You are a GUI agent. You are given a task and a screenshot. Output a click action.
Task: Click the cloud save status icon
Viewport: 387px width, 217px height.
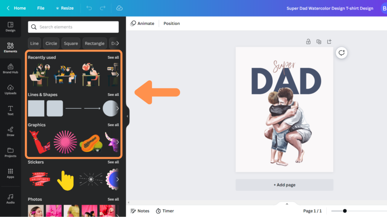(119, 8)
